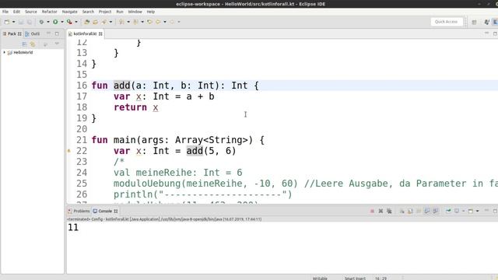Click the Debug bug toolbar icon
Screen dimensions: 498x280
coord(41,22)
